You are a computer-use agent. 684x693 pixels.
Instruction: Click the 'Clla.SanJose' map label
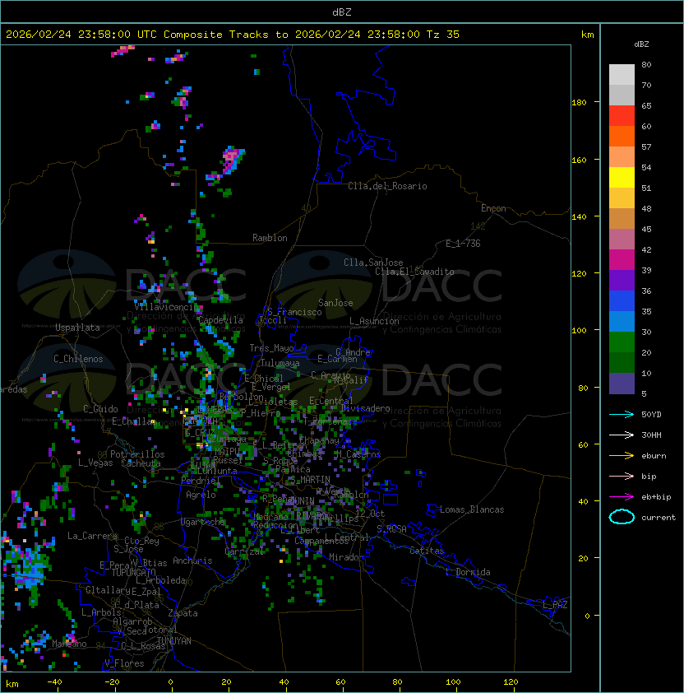(373, 263)
